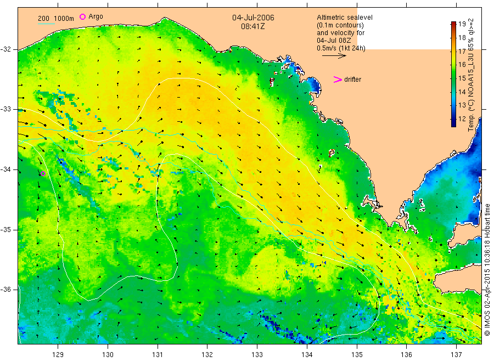Click the 'drifter' legend label
The height and width of the screenshot is (362, 494).
pyautogui.click(x=352, y=80)
